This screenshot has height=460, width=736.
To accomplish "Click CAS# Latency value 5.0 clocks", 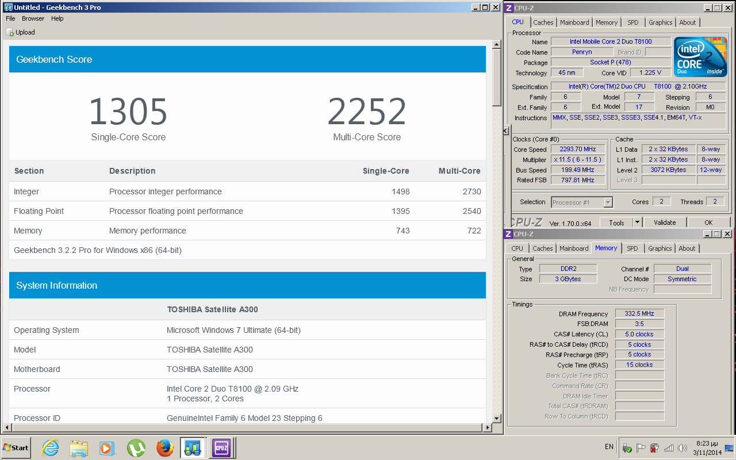I will click(x=639, y=334).
